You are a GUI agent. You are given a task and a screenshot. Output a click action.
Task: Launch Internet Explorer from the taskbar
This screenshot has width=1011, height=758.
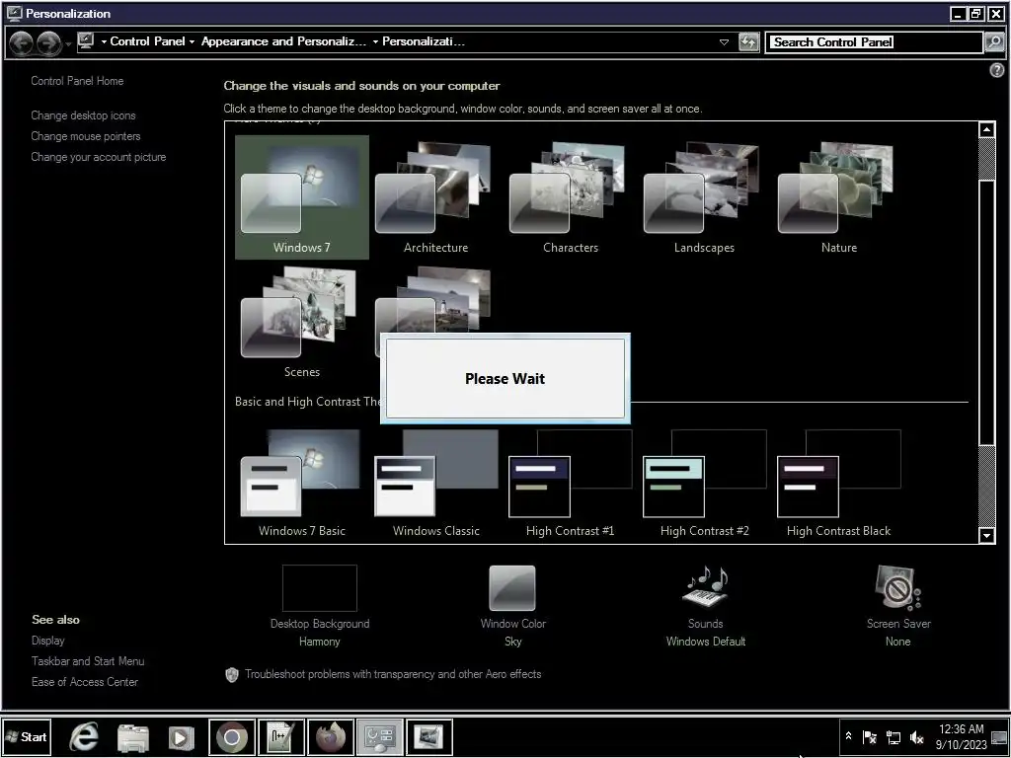point(85,736)
